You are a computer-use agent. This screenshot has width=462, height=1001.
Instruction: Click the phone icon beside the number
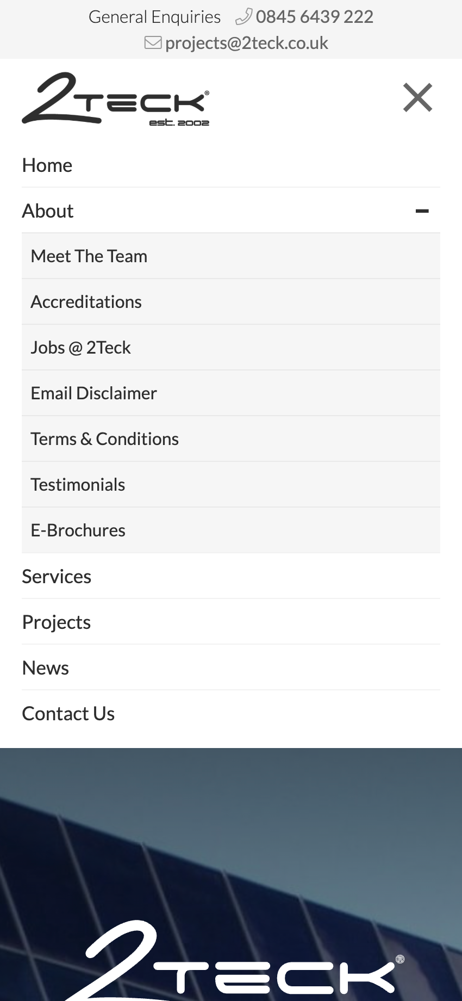[244, 17]
